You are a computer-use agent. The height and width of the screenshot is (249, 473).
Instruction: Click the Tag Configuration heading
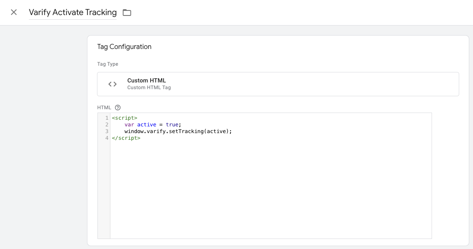click(x=124, y=47)
